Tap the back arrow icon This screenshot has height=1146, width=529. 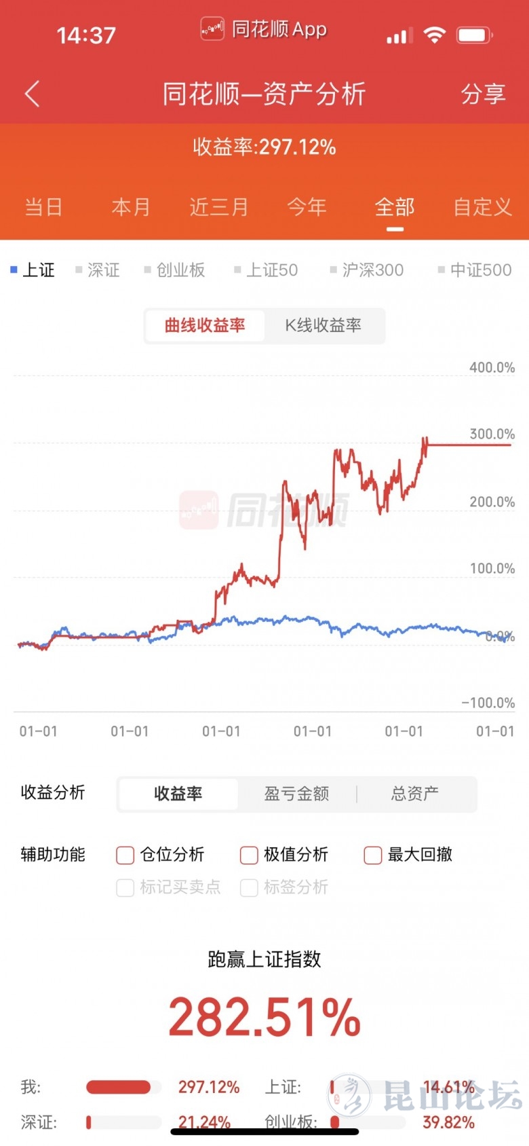33,94
